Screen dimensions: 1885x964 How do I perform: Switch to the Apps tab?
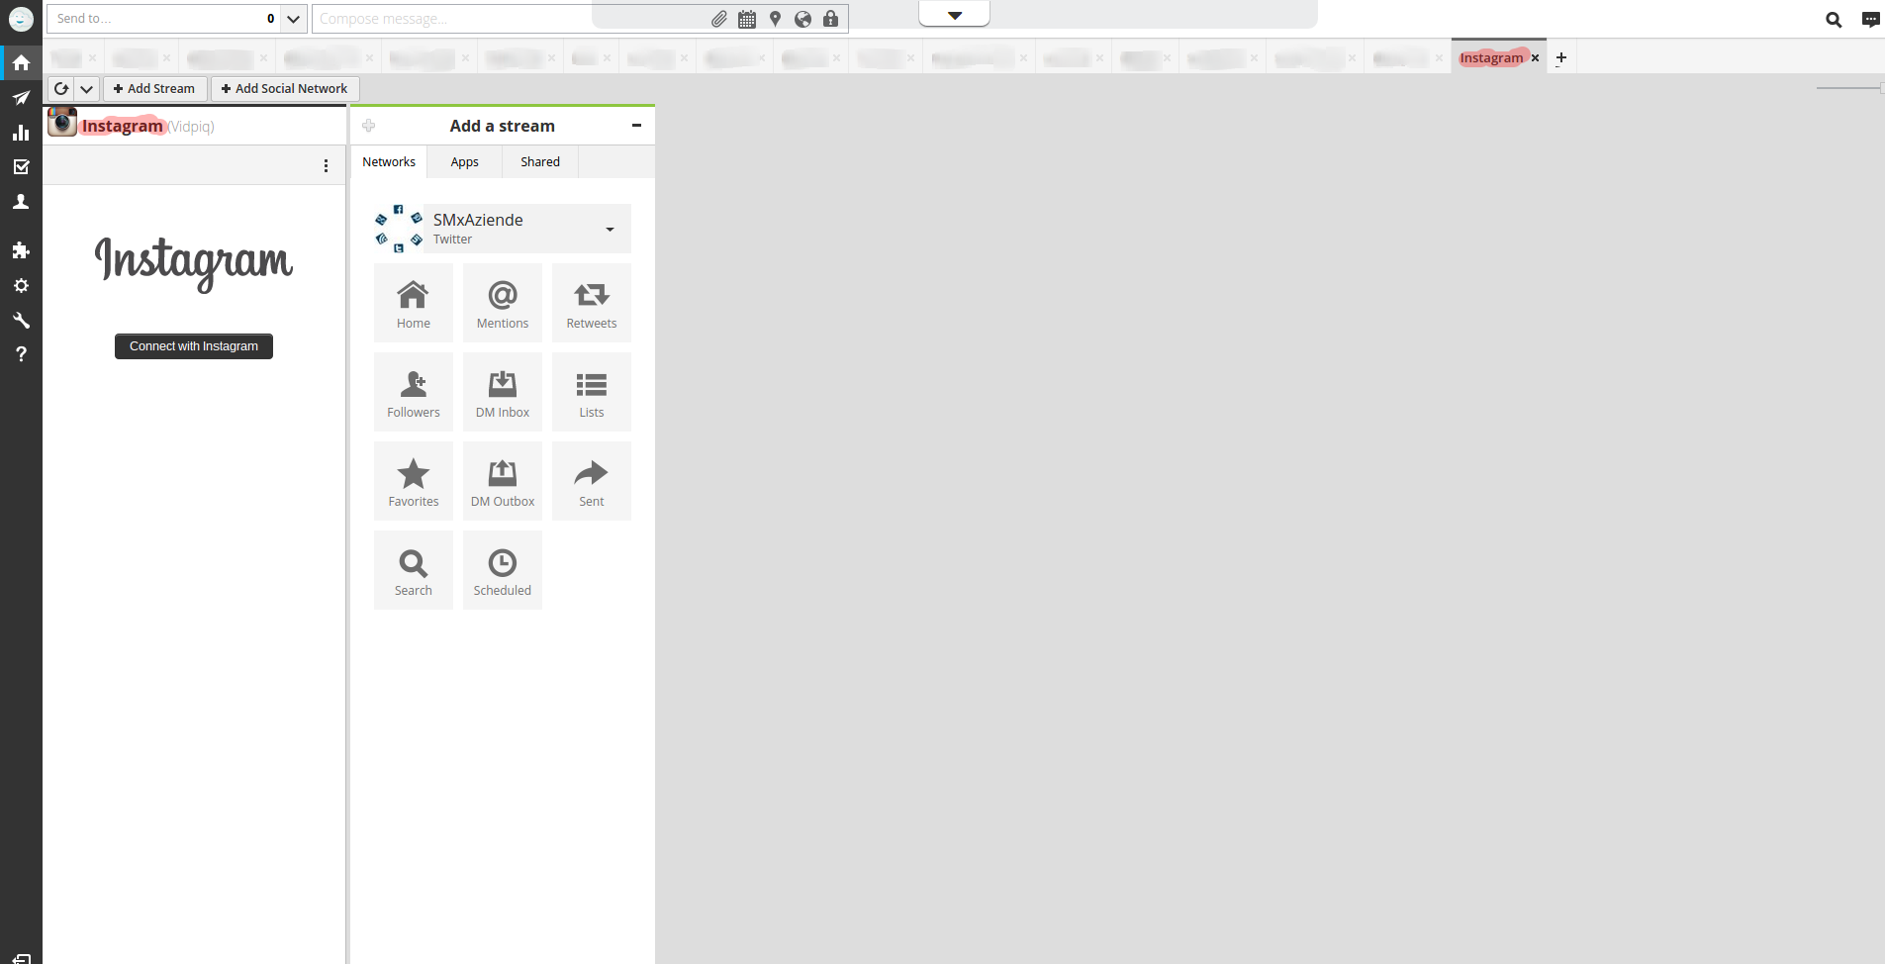(x=464, y=162)
